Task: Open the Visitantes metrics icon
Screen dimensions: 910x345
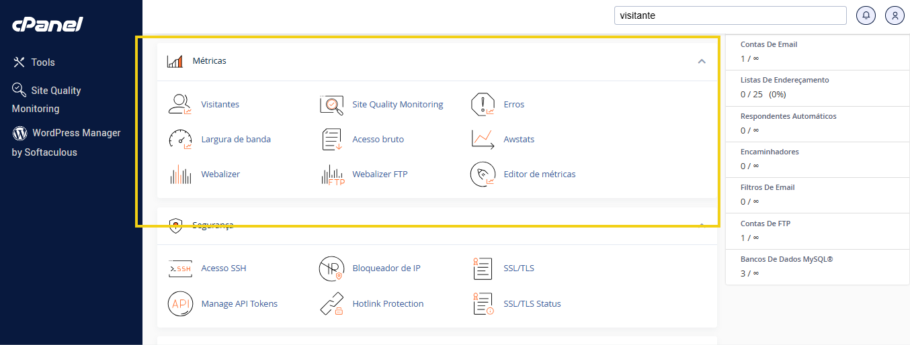Action: pos(179,105)
